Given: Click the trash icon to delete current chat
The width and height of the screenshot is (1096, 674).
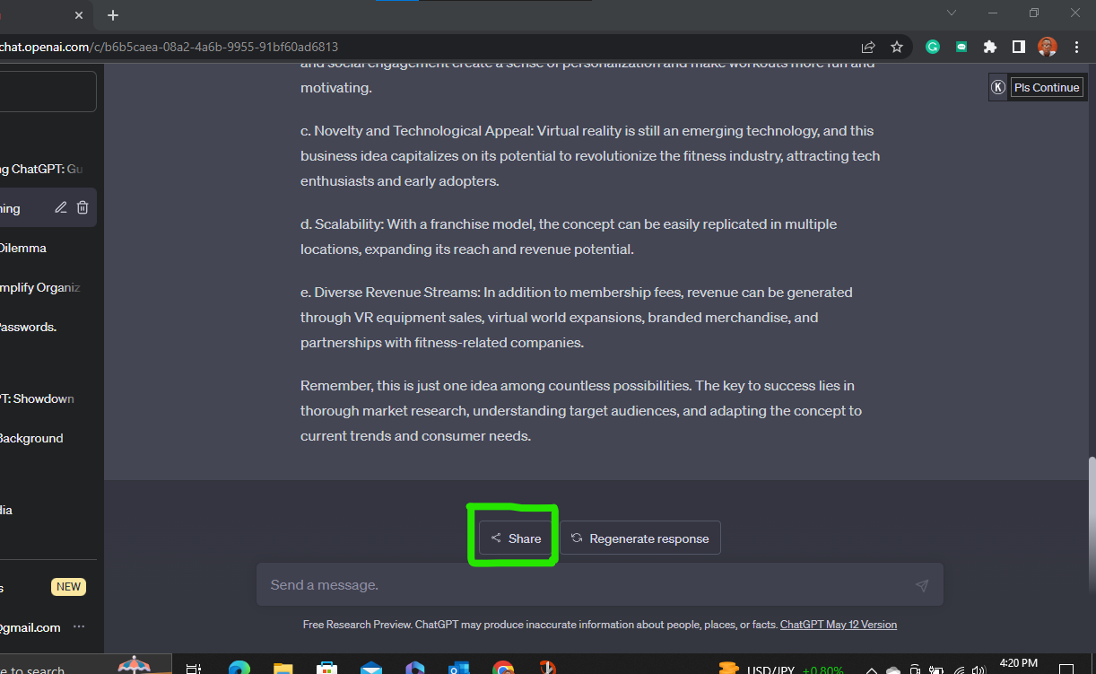Looking at the screenshot, I should pyautogui.click(x=82, y=206).
